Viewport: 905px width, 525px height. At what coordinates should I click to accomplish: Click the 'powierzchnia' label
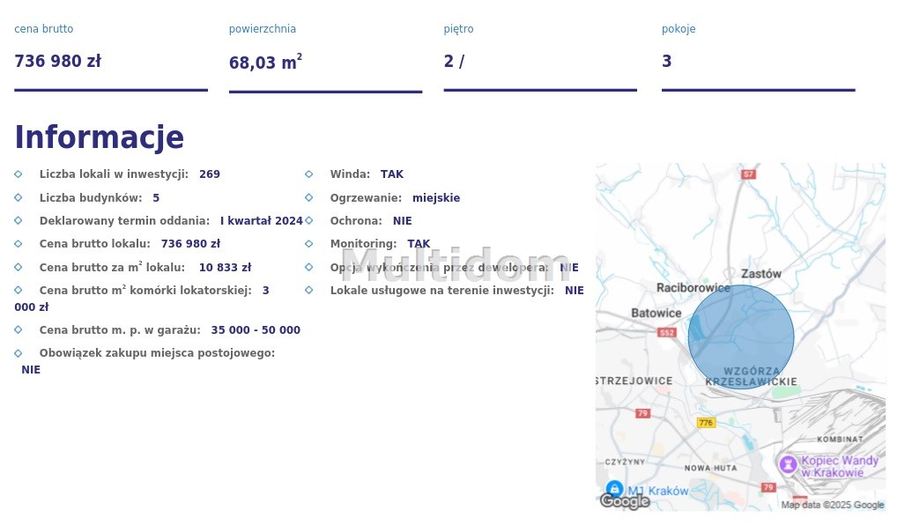tap(263, 29)
